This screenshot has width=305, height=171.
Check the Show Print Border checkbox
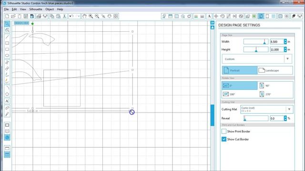point(224,131)
